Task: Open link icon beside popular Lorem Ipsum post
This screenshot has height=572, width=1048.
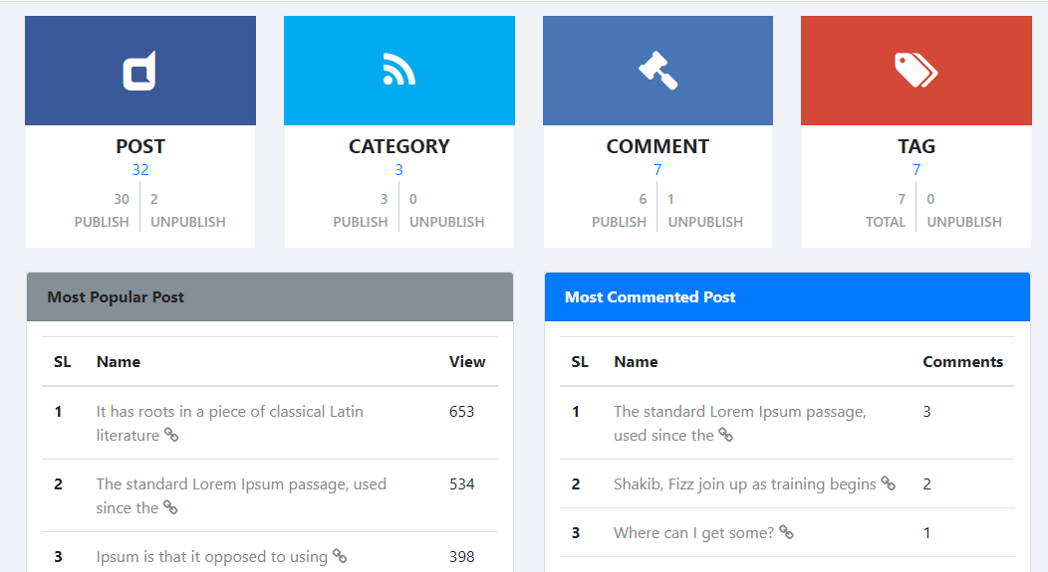Action: 170,507
